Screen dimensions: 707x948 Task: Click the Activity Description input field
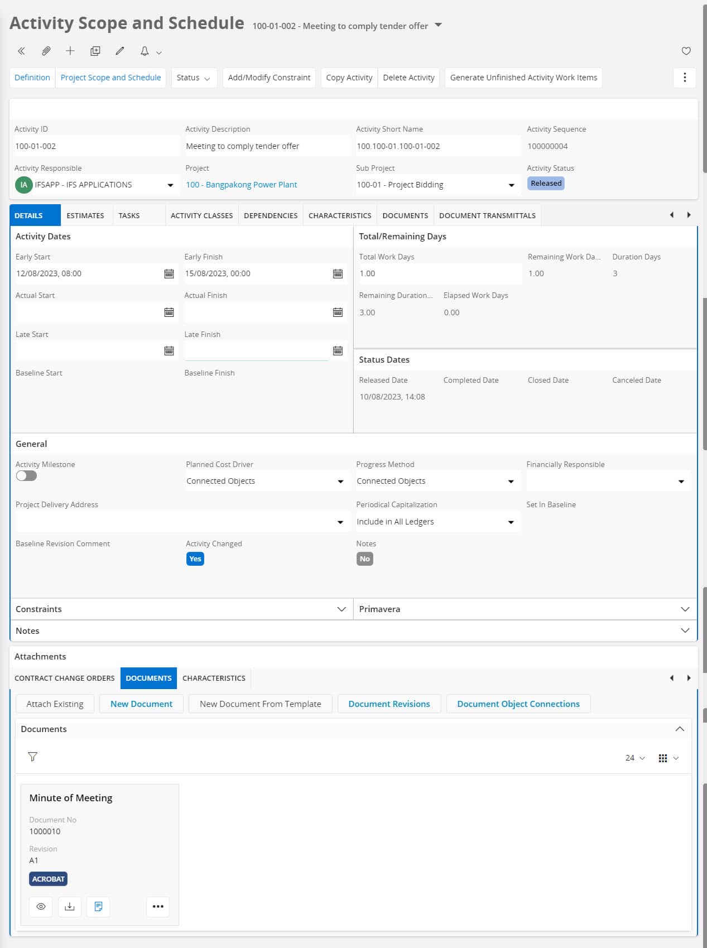pyautogui.click(x=266, y=146)
